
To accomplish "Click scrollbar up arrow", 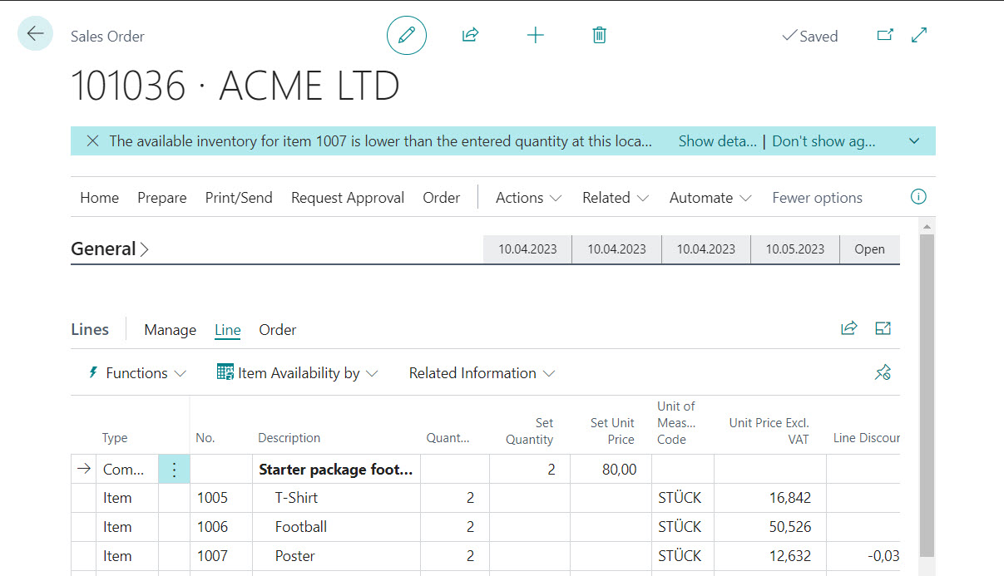I will coord(927,226).
